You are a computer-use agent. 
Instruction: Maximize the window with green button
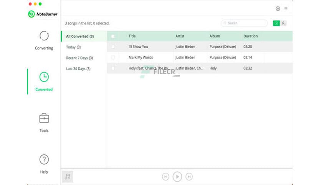tap(40, 4)
